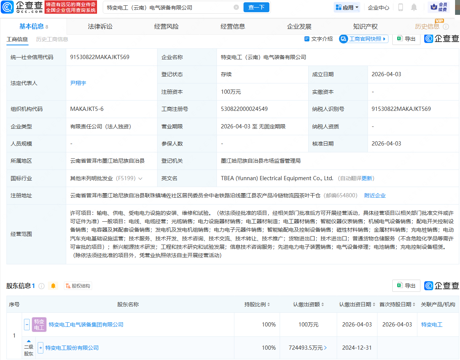The height and width of the screenshot is (360, 460).
Task: Select the 历史工商信息 sub-tab
Action: coord(52,39)
